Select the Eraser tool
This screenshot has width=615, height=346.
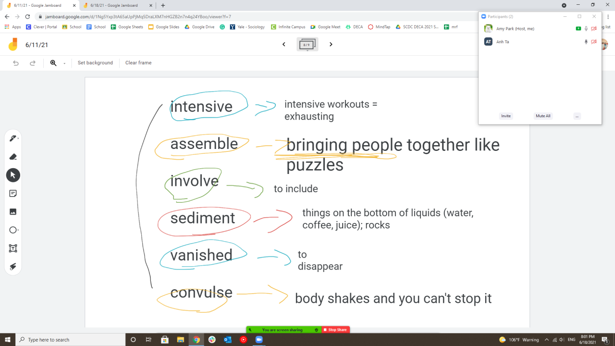(13, 157)
